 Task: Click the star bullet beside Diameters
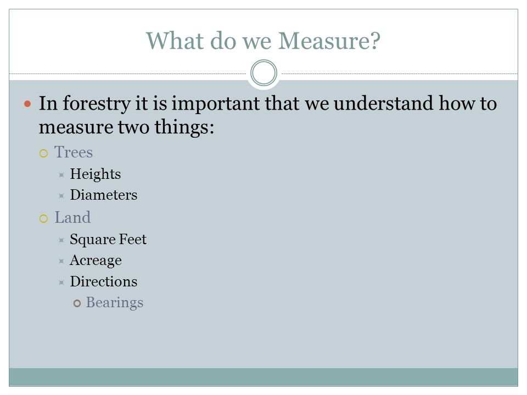point(61,196)
